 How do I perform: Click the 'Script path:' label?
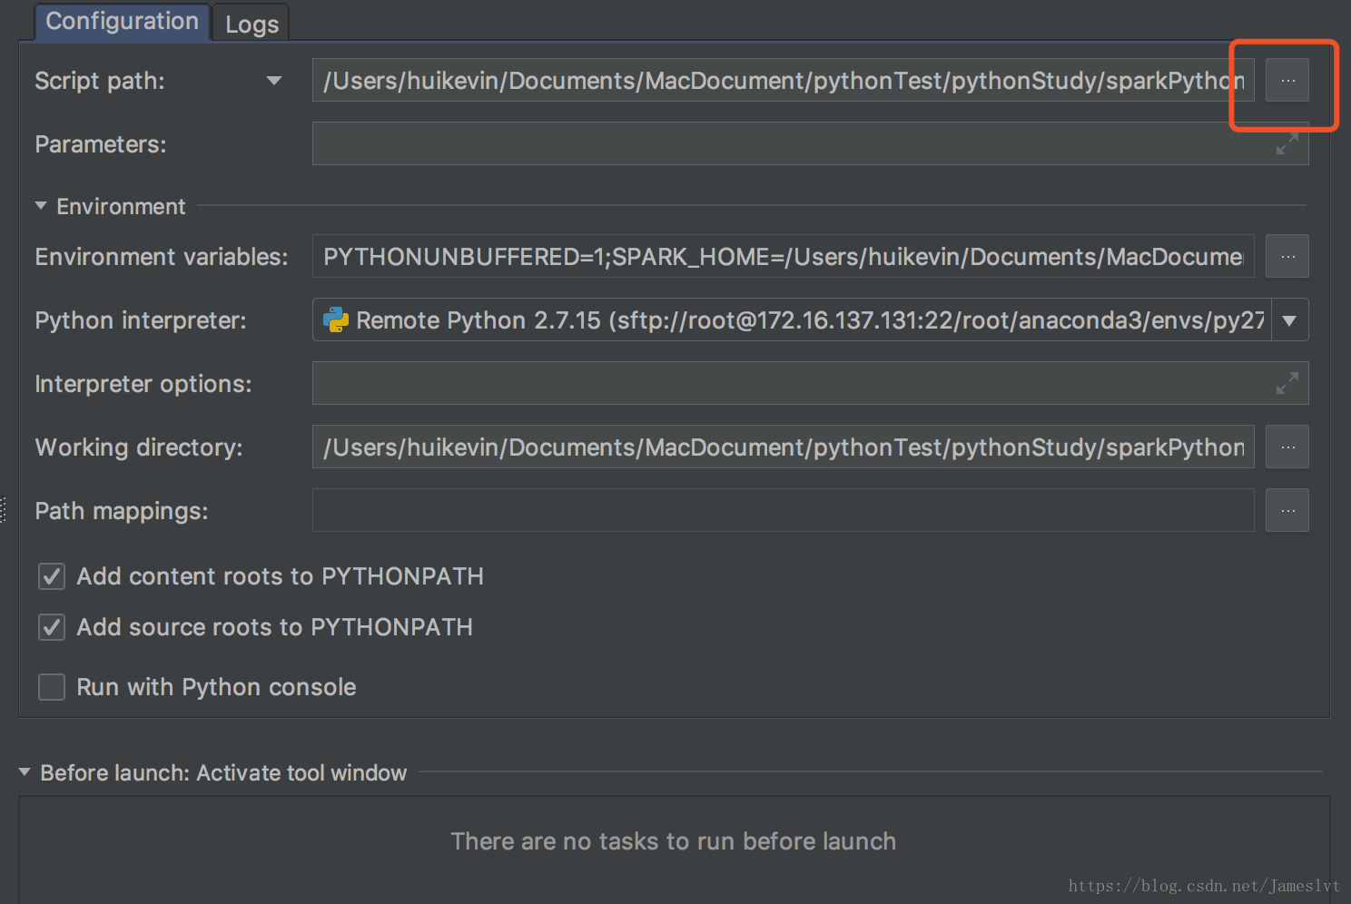[x=100, y=81]
